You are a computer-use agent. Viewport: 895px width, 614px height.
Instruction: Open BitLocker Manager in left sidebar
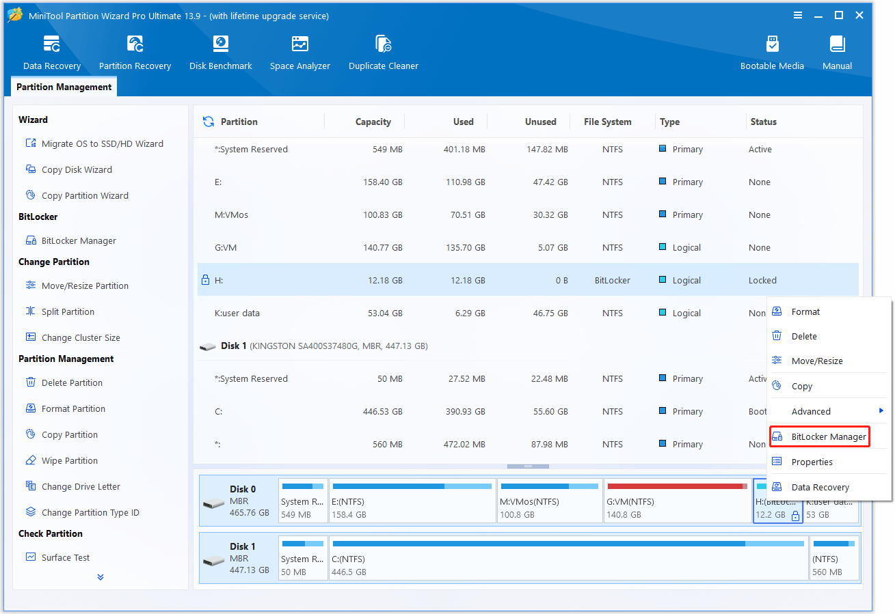point(70,240)
